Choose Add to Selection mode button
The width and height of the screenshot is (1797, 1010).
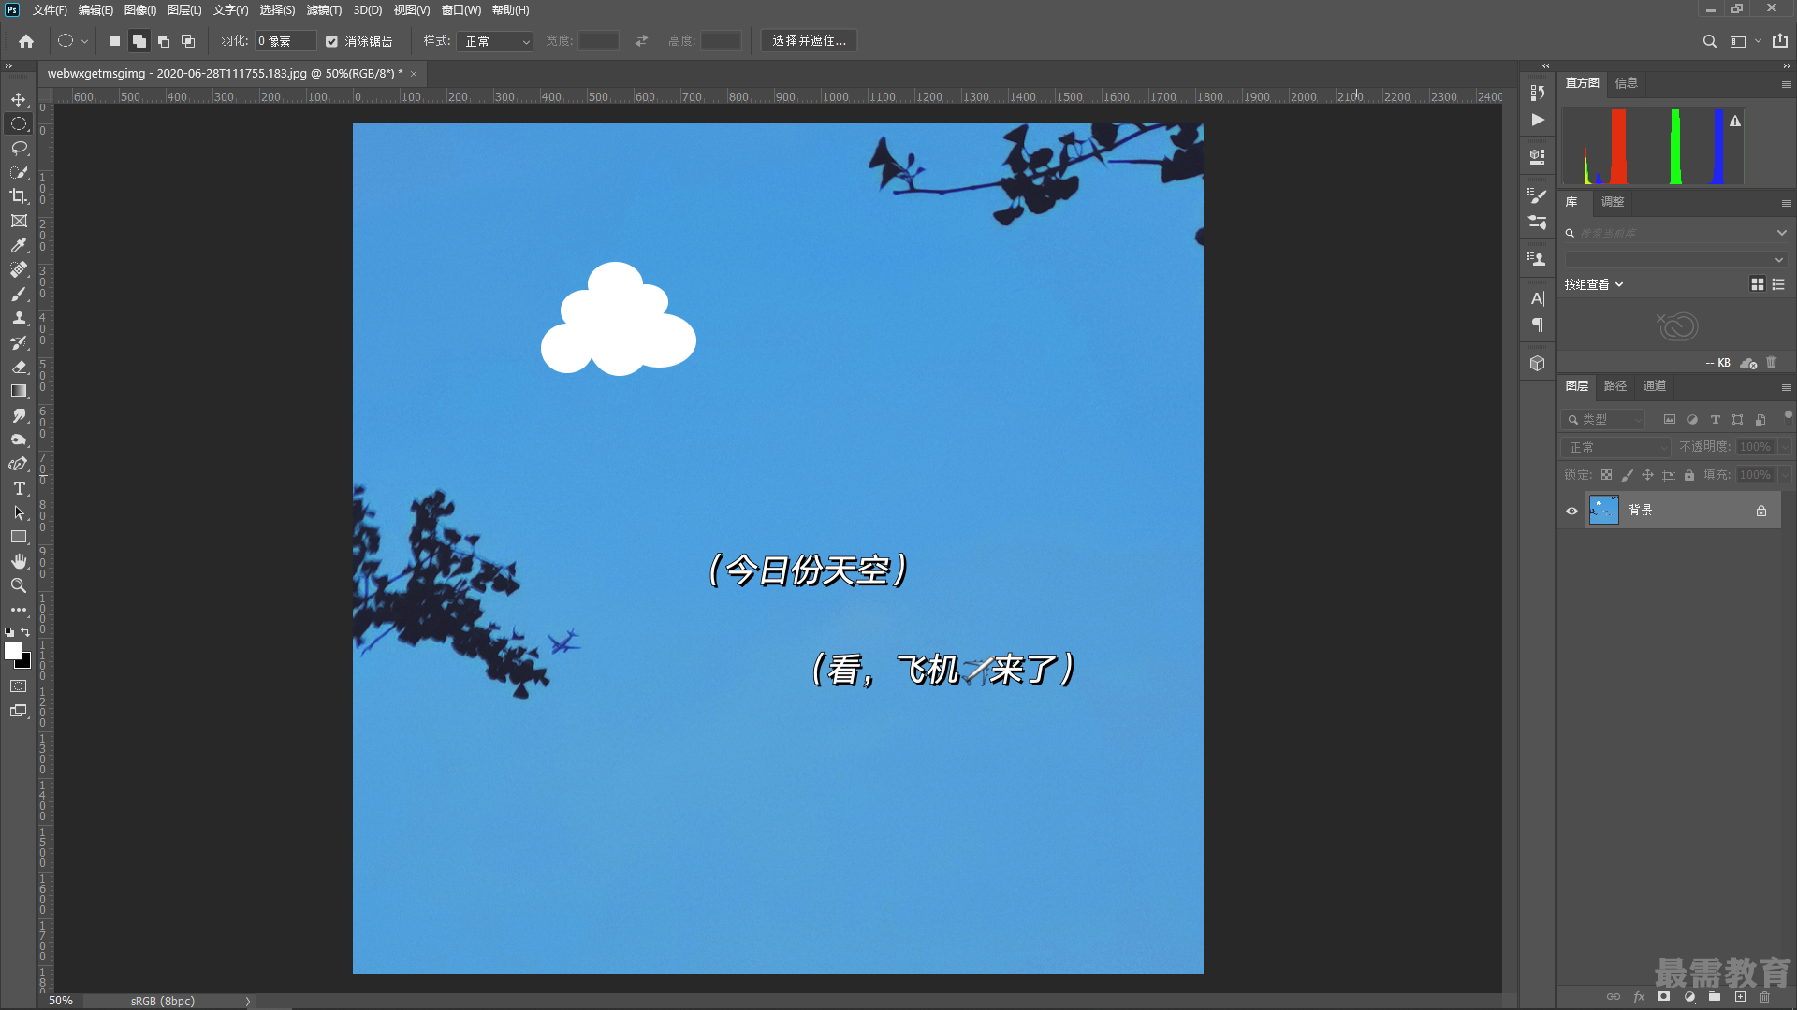pyautogui.click(x=139, y=41)
